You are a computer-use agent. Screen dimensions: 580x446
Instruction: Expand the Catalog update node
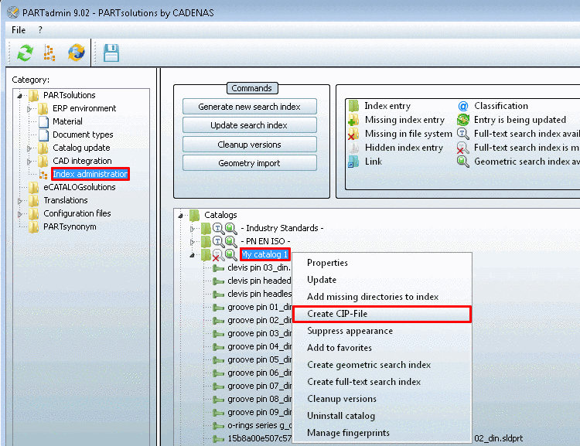point(29,148)
